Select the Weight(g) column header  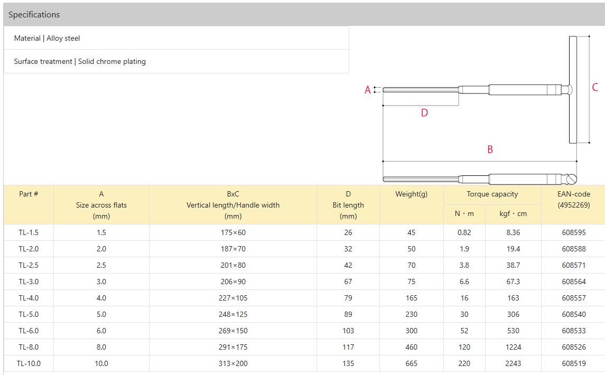click(411, 194)
